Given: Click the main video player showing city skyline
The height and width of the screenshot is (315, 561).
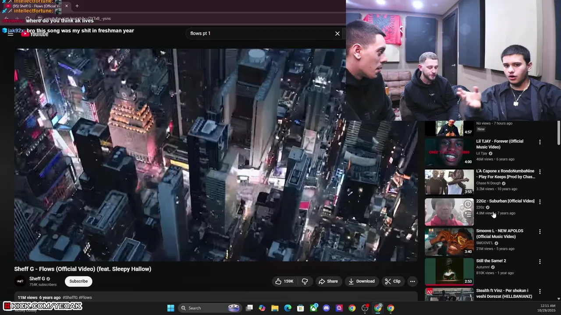Looking at the screenshot, I should [x=216, y=154].
